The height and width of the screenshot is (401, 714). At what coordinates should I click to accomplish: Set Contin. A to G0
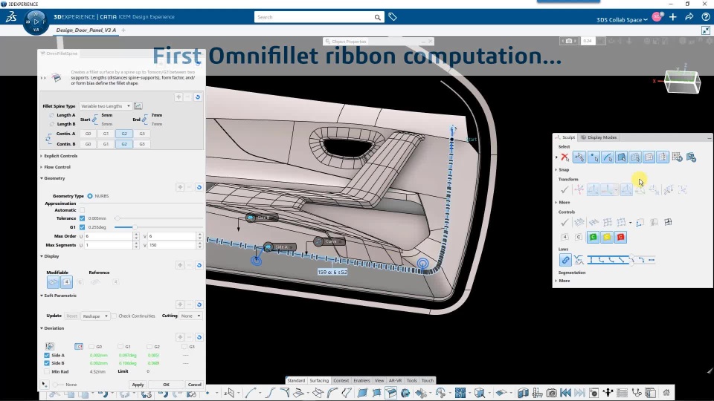click(88, 134)
